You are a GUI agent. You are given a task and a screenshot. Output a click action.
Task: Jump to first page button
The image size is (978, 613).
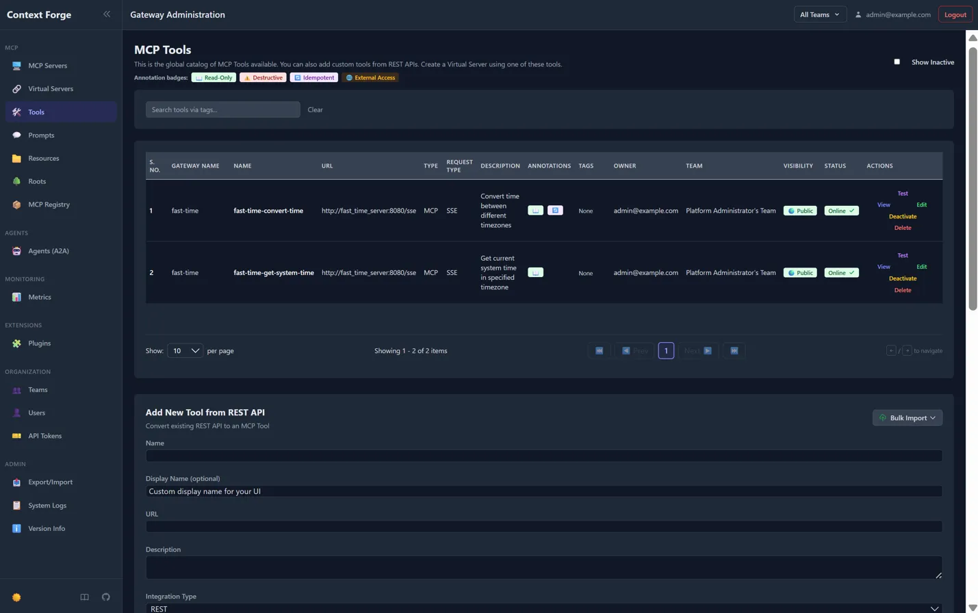pos(599,351)
